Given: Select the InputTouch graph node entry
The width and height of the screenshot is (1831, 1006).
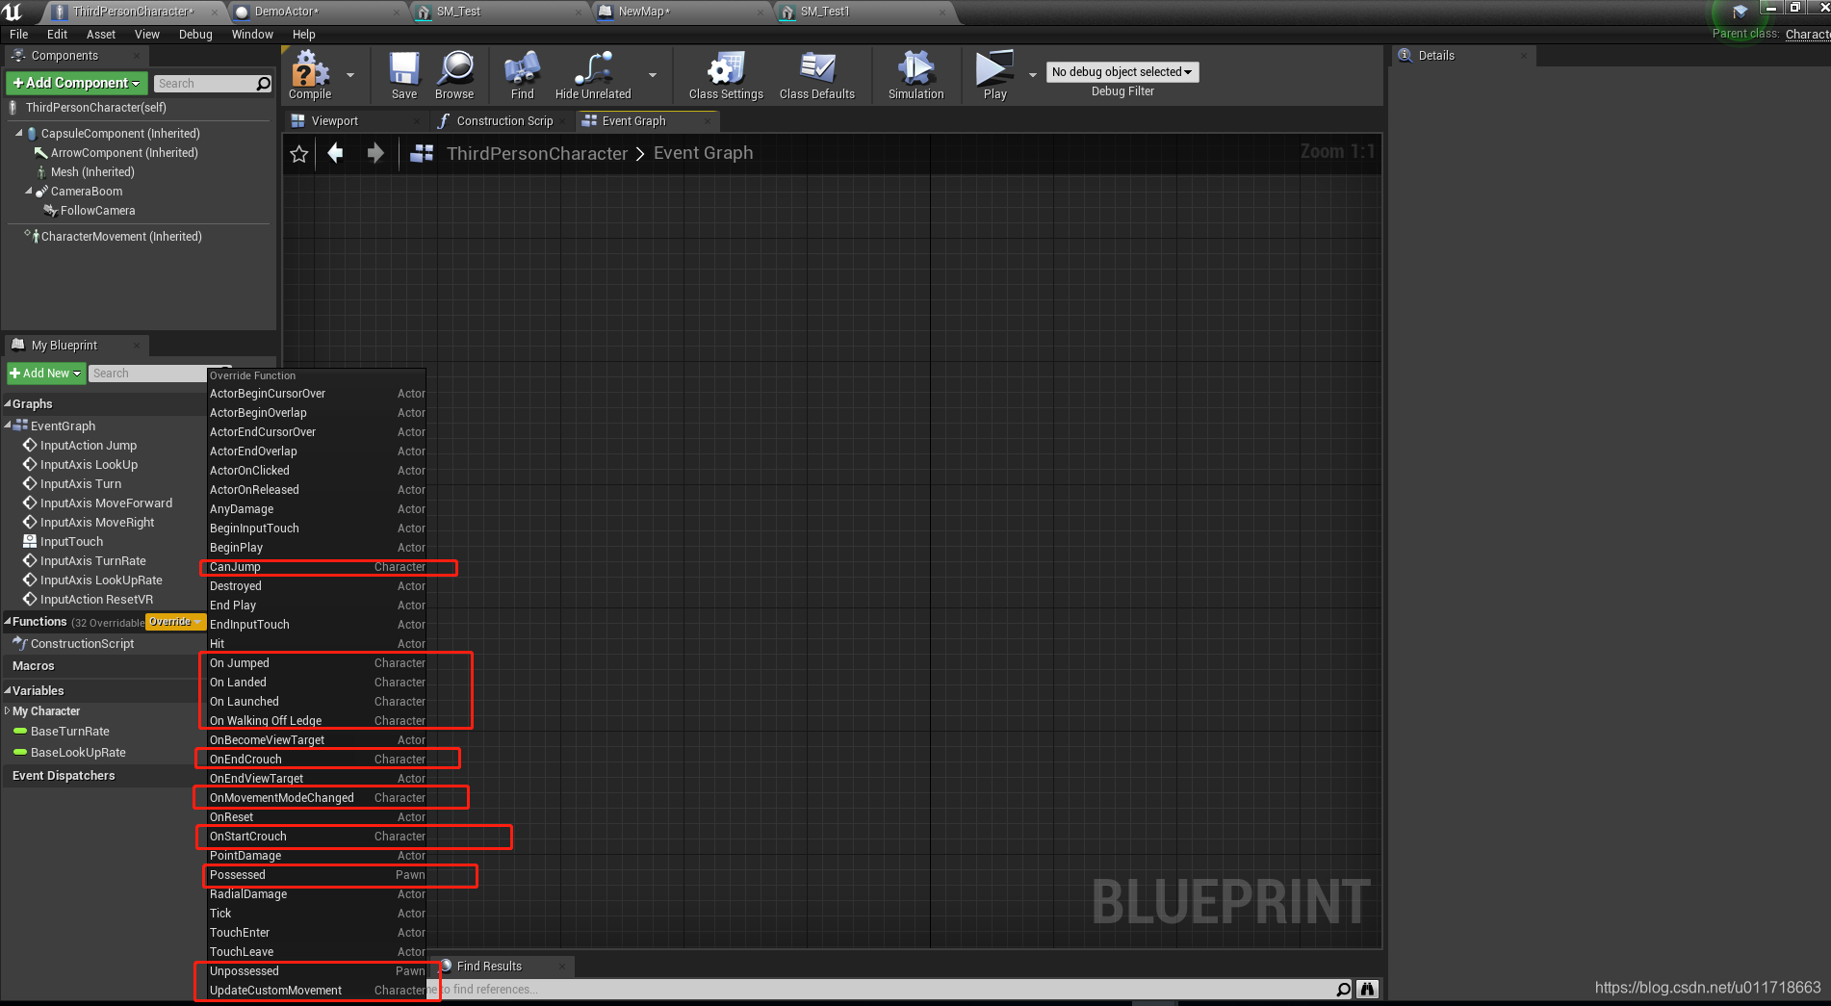Looking at the screenshot, I should click(71, 542).
